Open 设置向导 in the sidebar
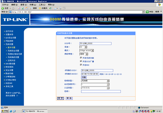The width and height of the screenshot is (163, 113). pos(9,34)
